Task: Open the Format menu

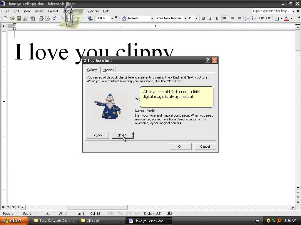Action: 53,11
